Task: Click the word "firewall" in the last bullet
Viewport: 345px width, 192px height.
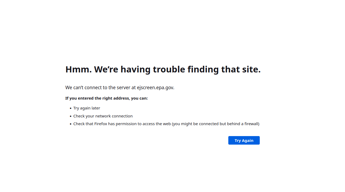Action: click(250, 124)
